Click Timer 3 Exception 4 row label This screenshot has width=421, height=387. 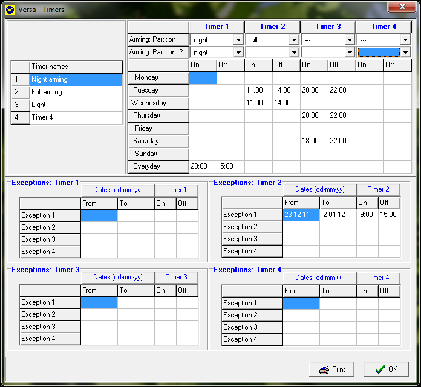[50, 339]
